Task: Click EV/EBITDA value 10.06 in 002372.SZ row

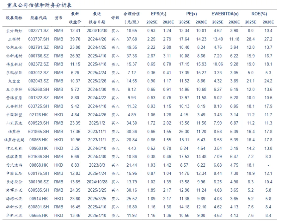Action: coord(218,64)
